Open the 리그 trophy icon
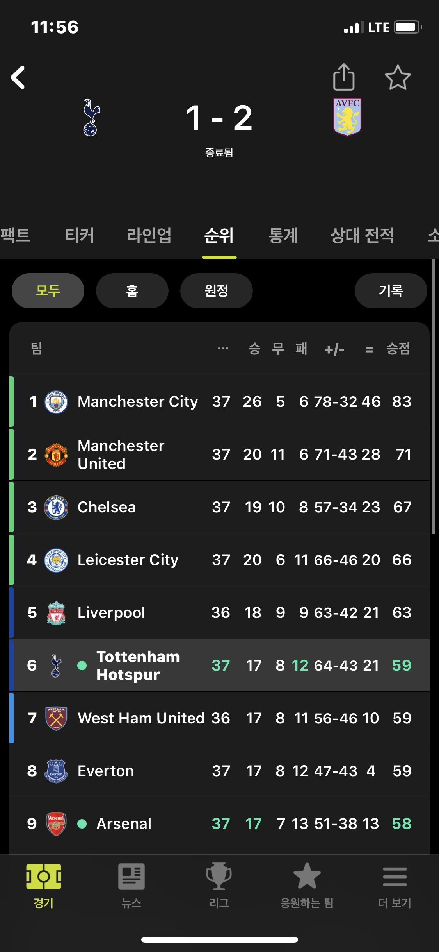Viewport: 439px width, 952px height. tap(219, 876)
